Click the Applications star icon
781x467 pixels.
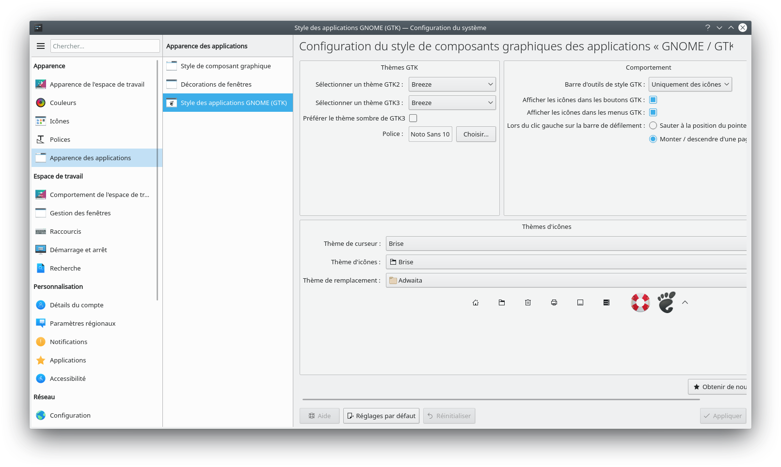[x=41, y=360]
